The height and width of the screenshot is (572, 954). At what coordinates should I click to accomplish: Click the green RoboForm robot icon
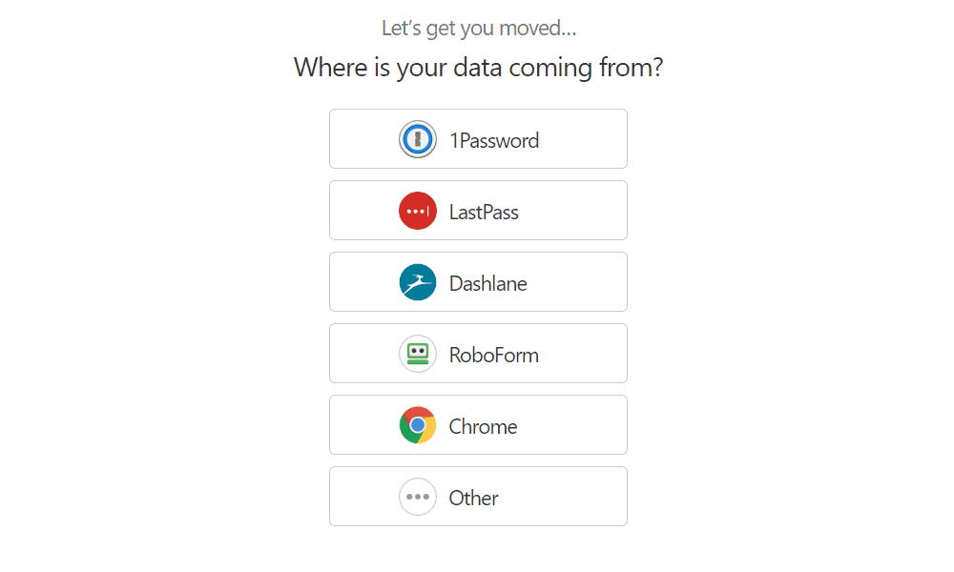tap(418, 354)
